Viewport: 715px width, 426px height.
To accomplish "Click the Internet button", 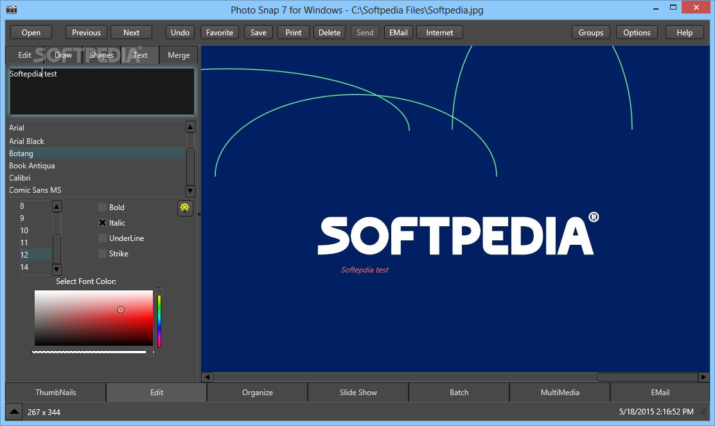I will tap(439, 32).
